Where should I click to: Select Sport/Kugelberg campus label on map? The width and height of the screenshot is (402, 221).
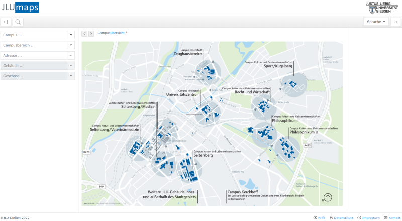click(278, 66)
